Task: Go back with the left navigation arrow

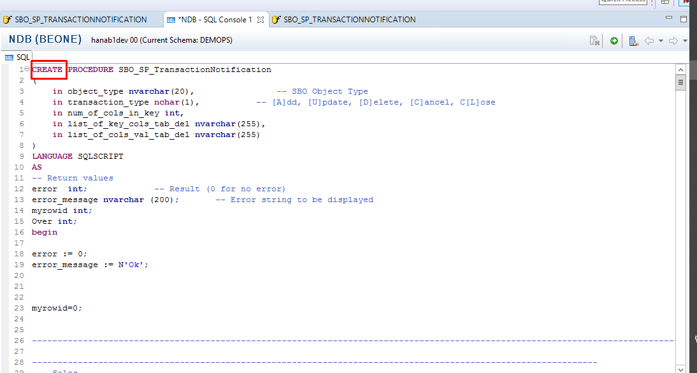Action: tap(649, 41)
